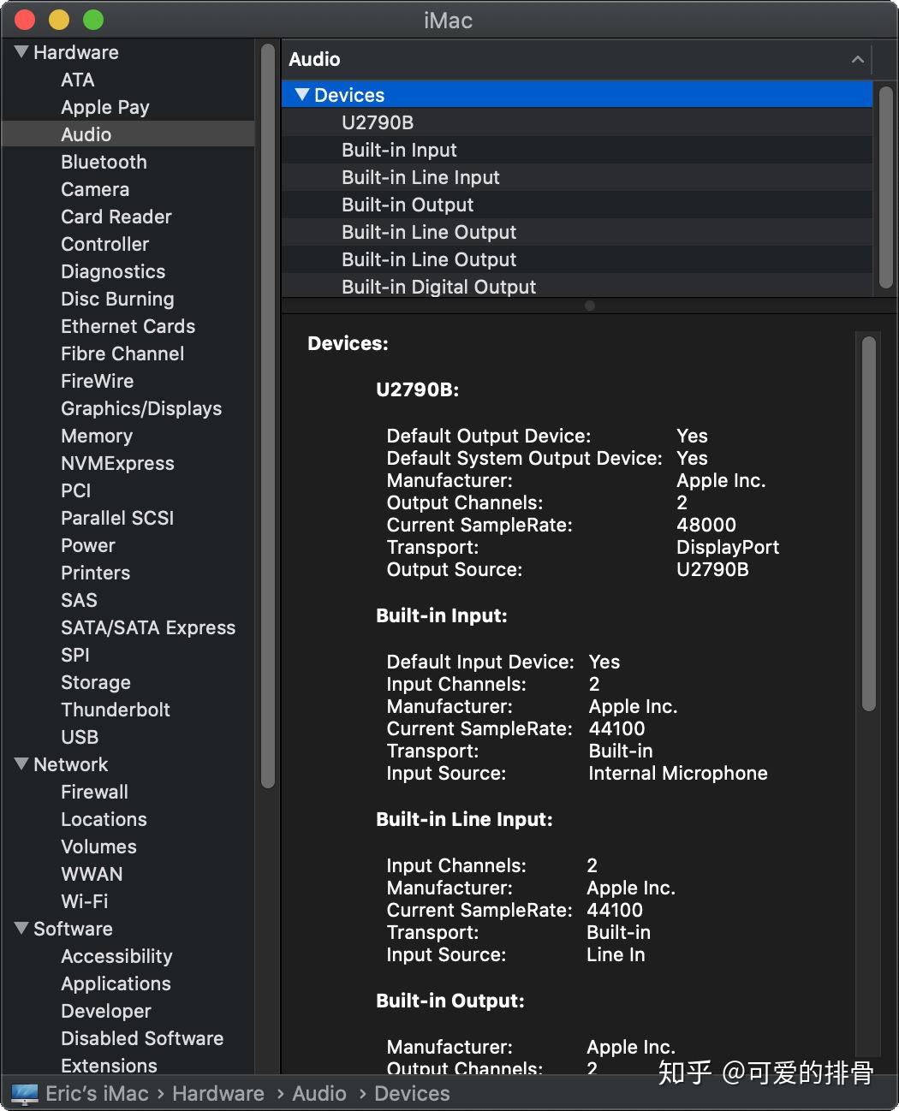Select Built-in Digital Output device
This screenshot has height=1111, width=899.
(x=438, y=287)
